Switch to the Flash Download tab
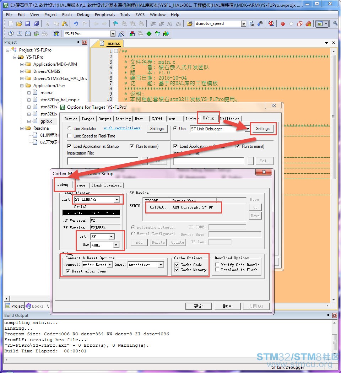 coord(106,185)
